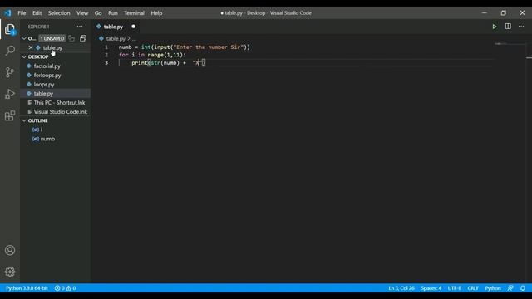
Task: Click the 1 UNSAVED badge
Action: point(52,38)
